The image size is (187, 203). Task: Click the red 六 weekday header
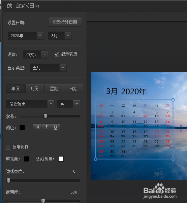(x=168, y=105)
